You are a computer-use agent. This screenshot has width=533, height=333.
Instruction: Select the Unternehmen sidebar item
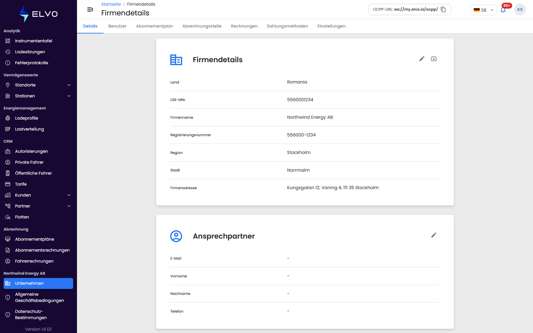(38, 283)
